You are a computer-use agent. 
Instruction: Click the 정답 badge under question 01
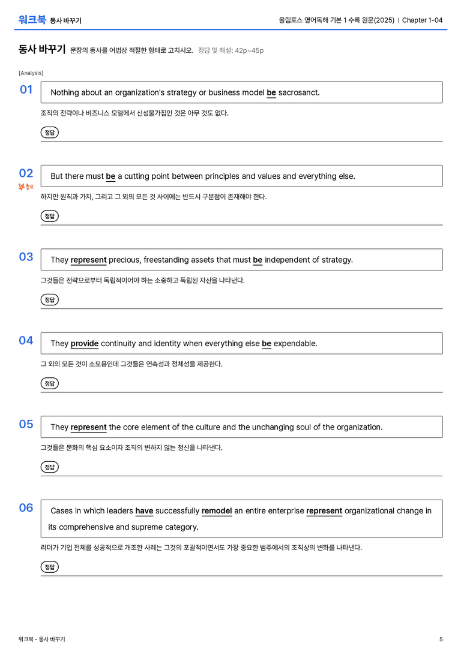tap(49, 132)
